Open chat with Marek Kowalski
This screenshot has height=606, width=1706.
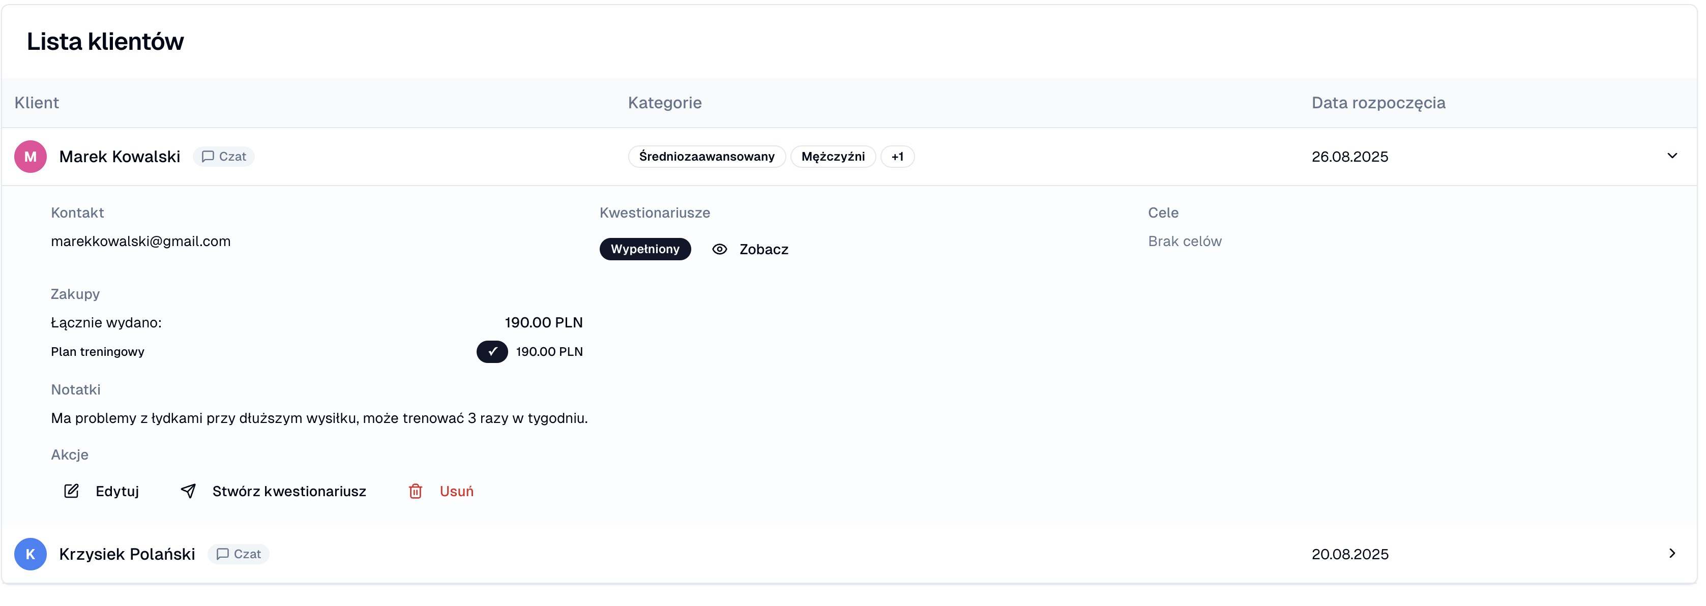(x=224, y=156)
